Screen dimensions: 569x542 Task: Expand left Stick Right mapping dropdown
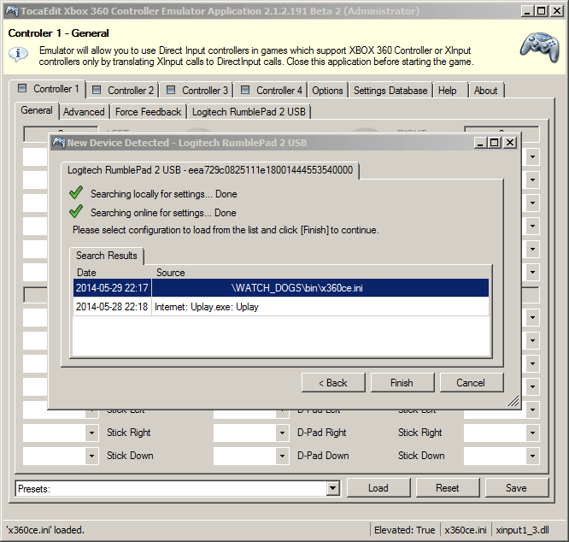(x=91, y=433)
